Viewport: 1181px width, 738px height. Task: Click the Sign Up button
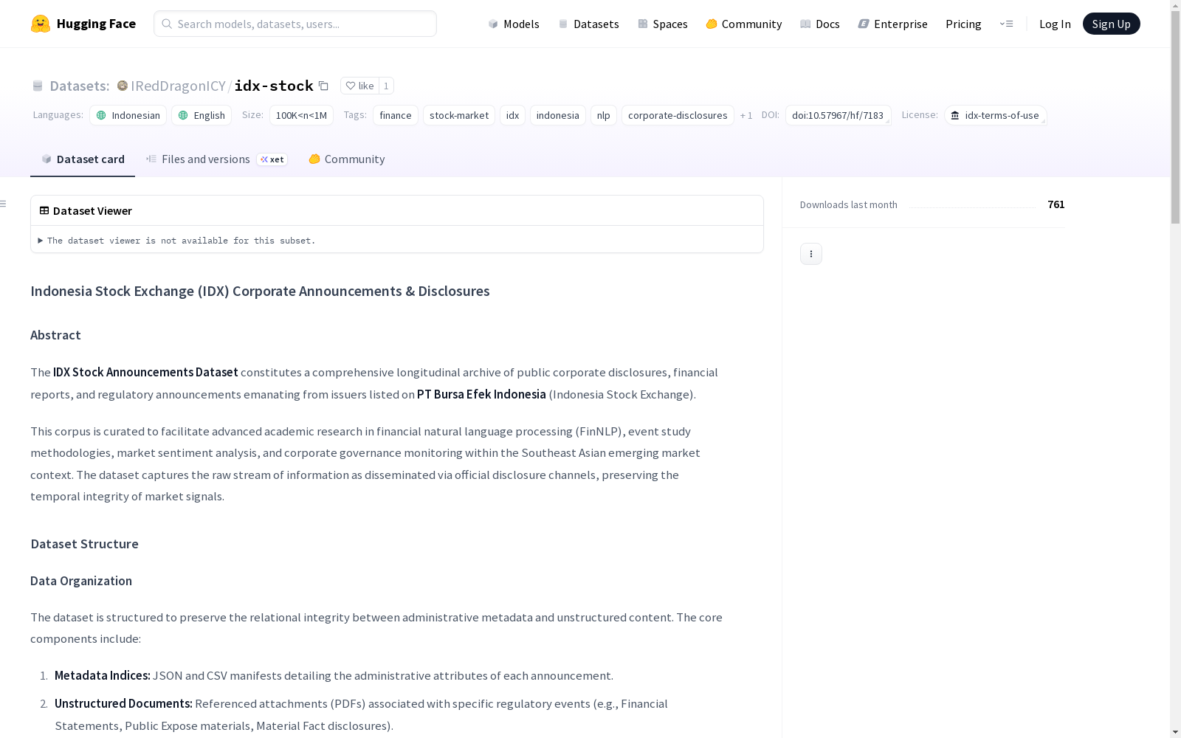pyautogui.click(x=1111, y=24)
